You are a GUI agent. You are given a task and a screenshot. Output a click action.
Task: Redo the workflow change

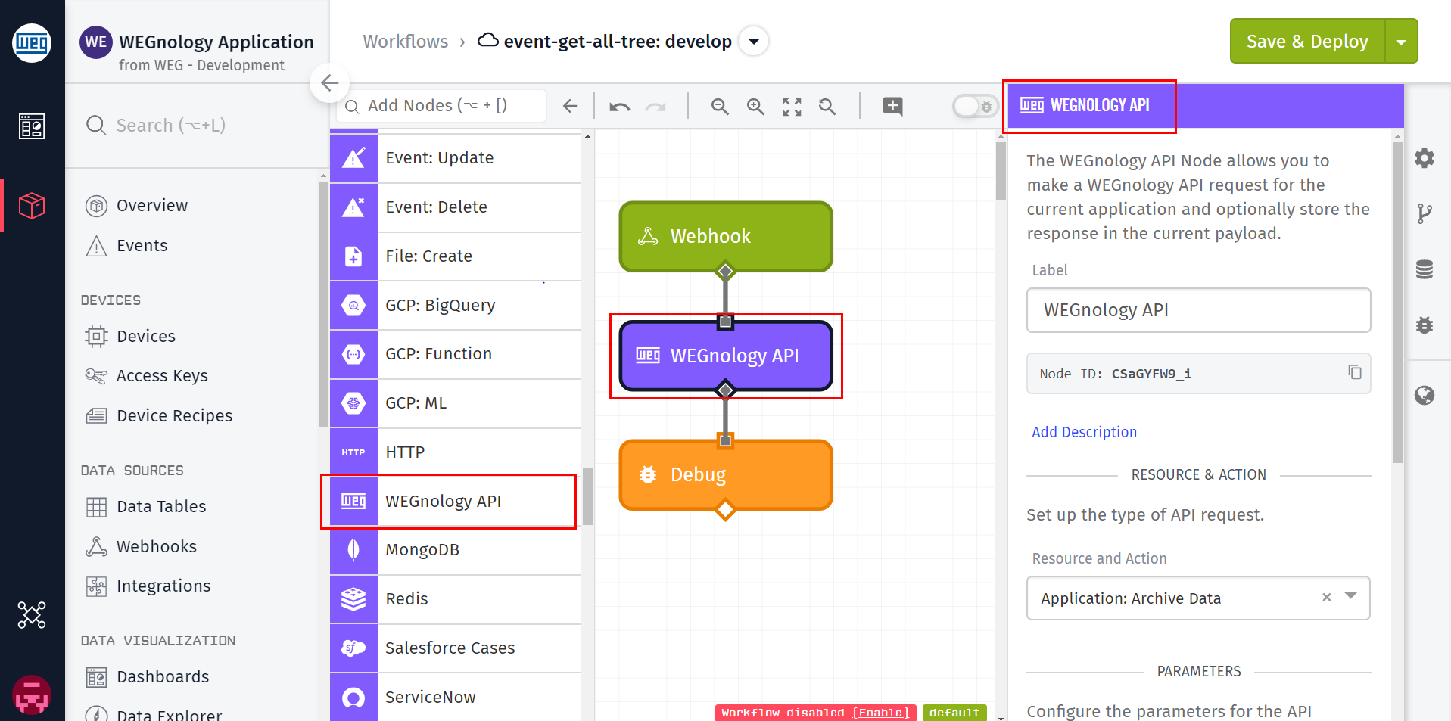[655, 107]
